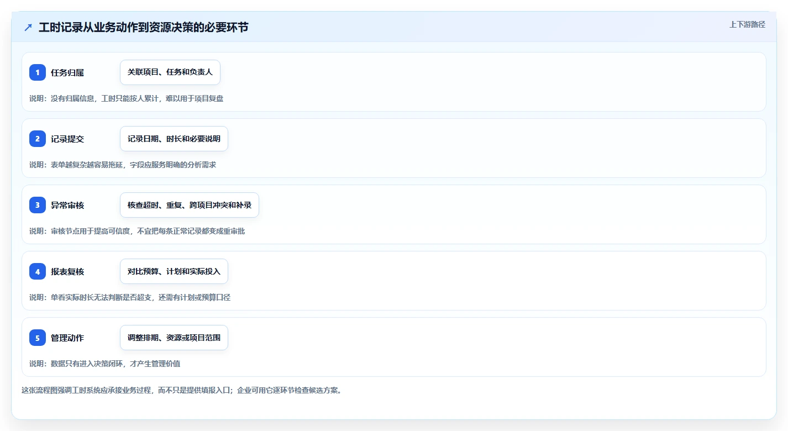The image size is (788, 431).
Task: Click step number 5 badge
Action: [x=38, y=338]
